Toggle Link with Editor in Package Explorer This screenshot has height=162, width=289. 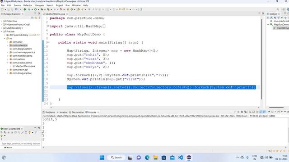(36, 18)
